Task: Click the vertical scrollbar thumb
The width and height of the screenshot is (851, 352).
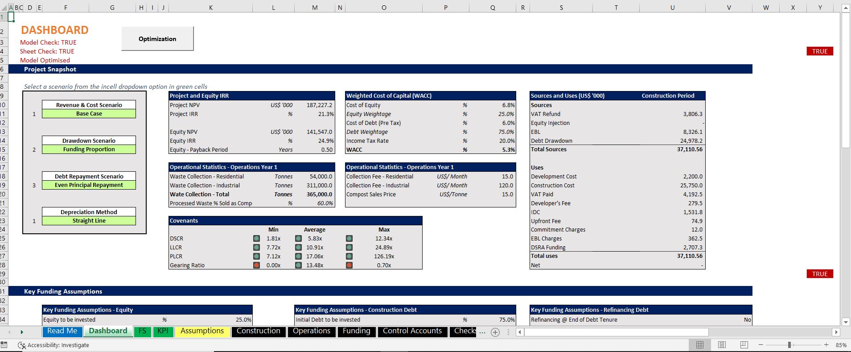Action: 845,80
